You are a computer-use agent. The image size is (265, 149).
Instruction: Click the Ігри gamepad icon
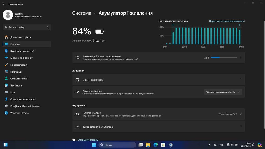point(6,92)
